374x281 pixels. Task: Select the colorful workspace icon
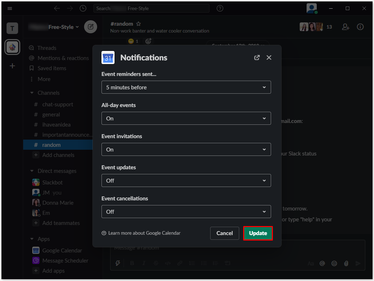(x=12, y=47)
